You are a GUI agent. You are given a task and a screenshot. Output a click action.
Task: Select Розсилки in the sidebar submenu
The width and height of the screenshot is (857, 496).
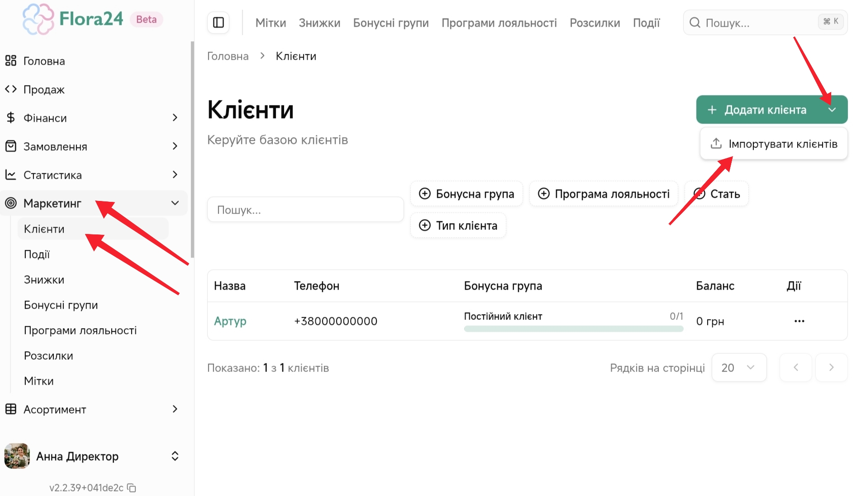48,356
